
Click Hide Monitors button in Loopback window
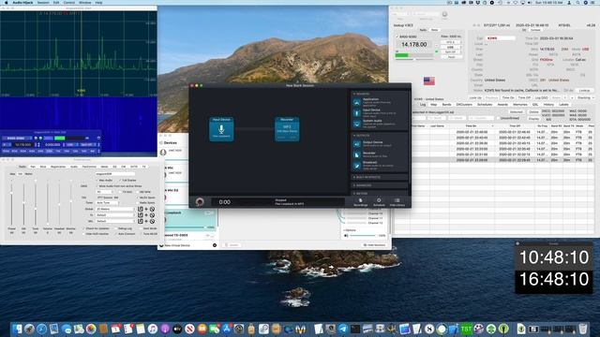[x=374, y=245]
